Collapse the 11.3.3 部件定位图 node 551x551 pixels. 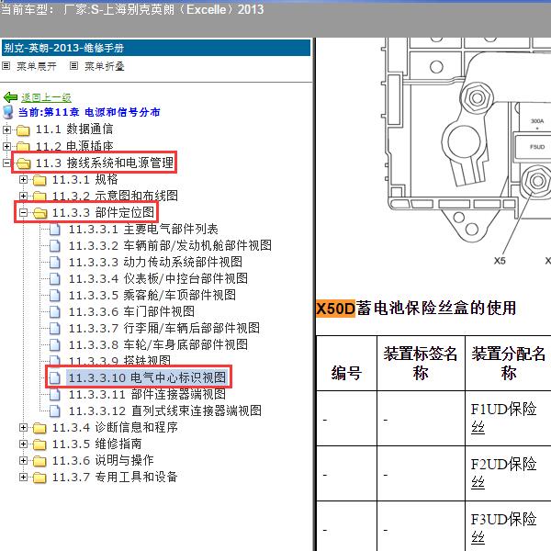[x=23, y=213]
